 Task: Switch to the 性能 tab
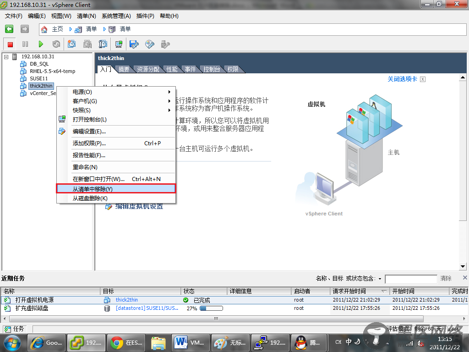click(172, 69)
